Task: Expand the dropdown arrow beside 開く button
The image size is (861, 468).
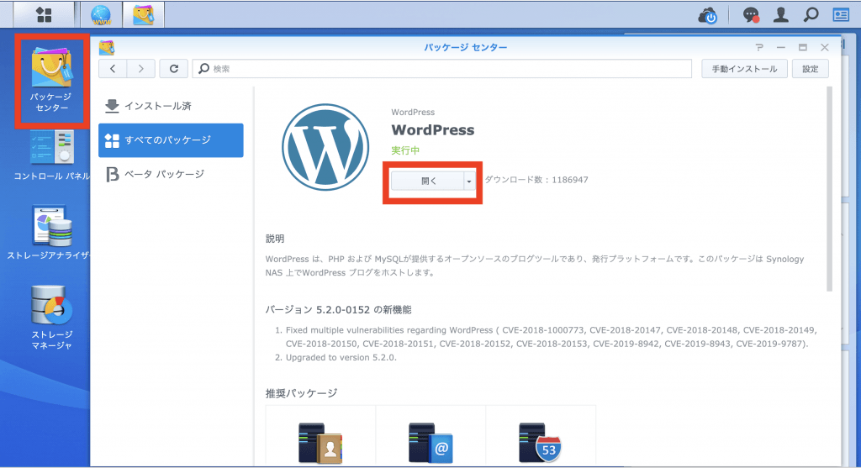Action: point(469,181)
